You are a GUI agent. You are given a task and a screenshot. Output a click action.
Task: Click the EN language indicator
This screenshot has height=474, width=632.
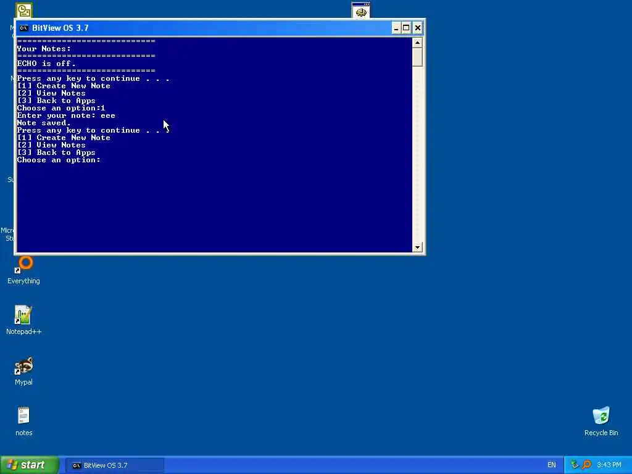pos(551,465)
